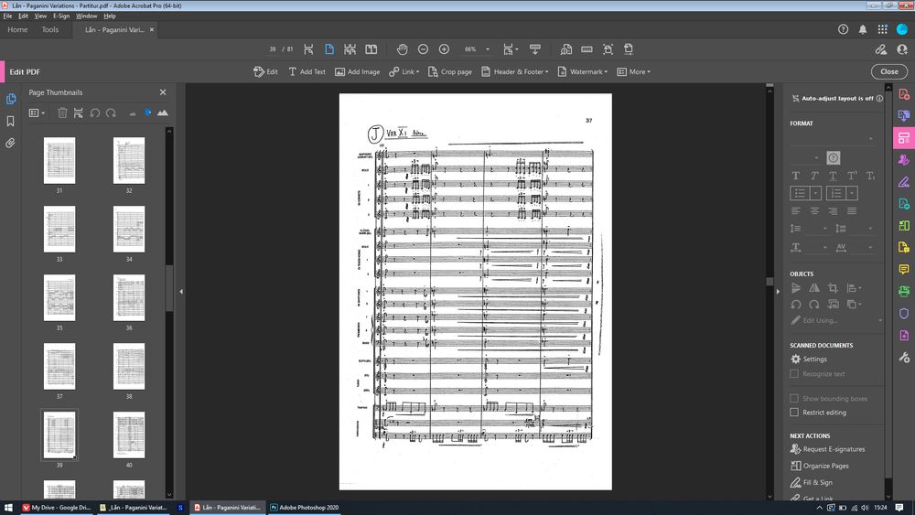Open the View menu
915x515 pixels.
(40, 16)
